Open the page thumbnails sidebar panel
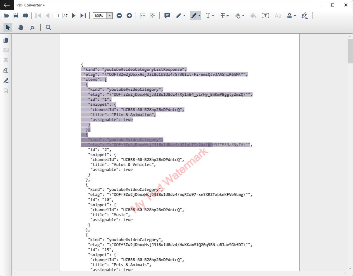The height and width of the screenshot is (276, 353). pos(6,40)
